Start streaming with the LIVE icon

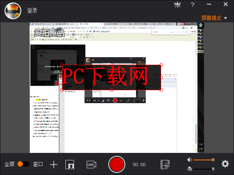tap(91, 165)
